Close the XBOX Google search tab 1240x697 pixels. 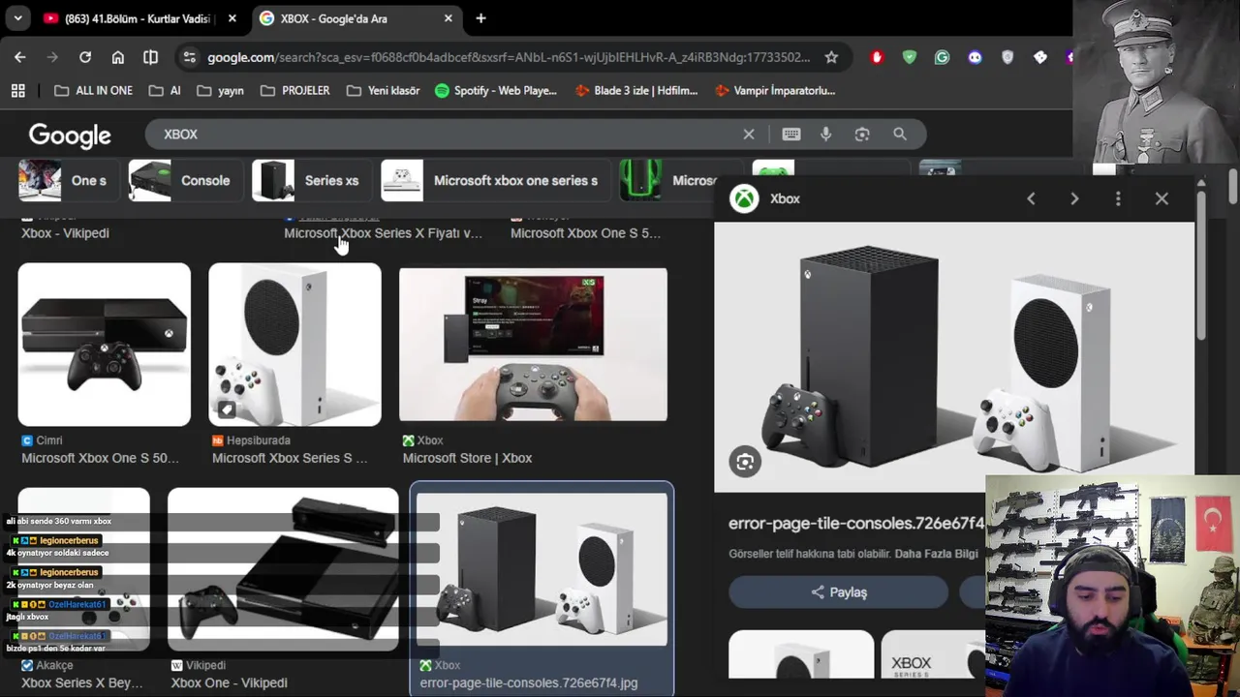448,18
